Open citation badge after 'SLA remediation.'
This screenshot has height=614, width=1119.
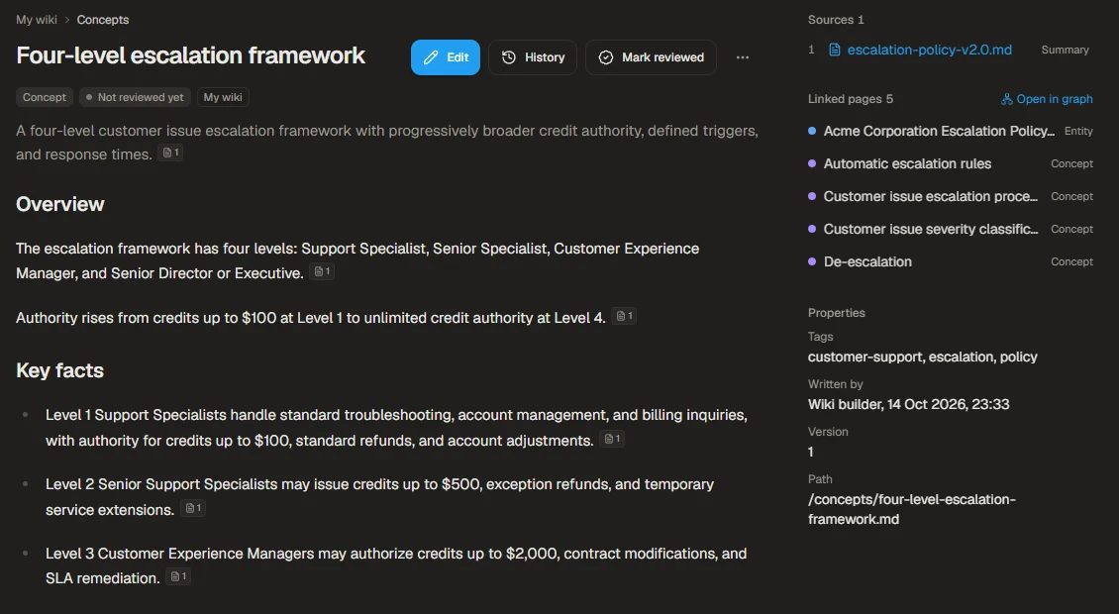(x=178, y=577)
